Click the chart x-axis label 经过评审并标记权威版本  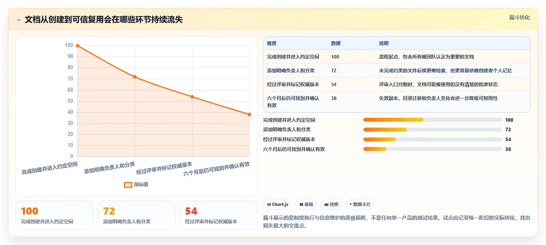[164, 168]
